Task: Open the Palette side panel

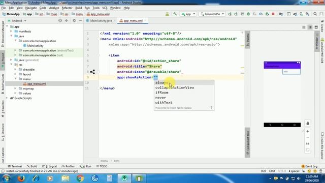Action: pyautogui.click(x=247, y=40)
